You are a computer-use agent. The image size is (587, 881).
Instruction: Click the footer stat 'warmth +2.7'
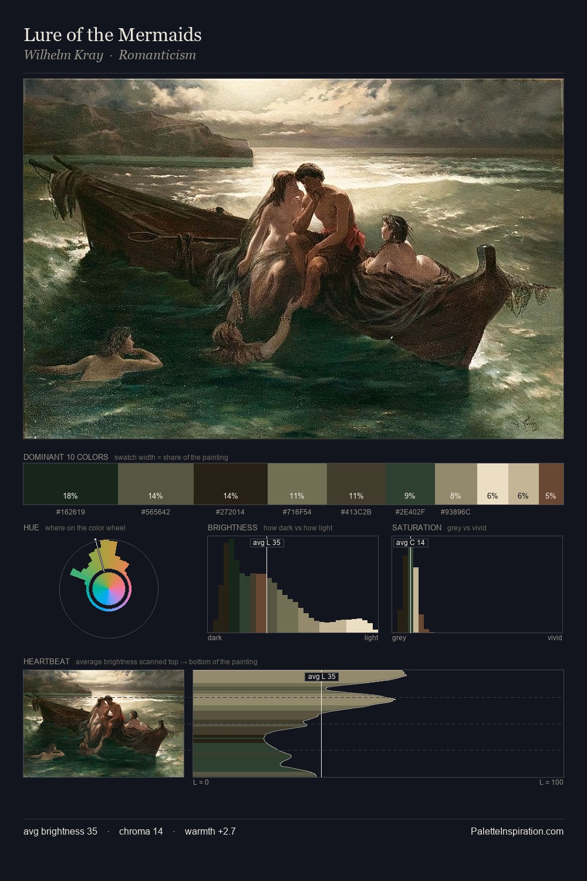tap(210, 831)
